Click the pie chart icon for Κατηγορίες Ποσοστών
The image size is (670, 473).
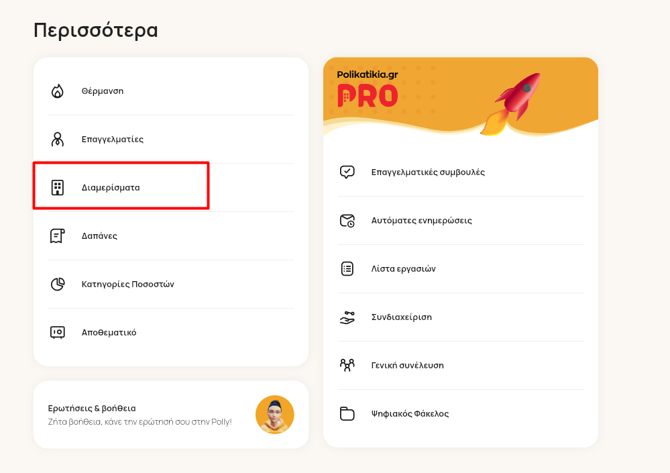pyautogui.click(x=57, y=284)
